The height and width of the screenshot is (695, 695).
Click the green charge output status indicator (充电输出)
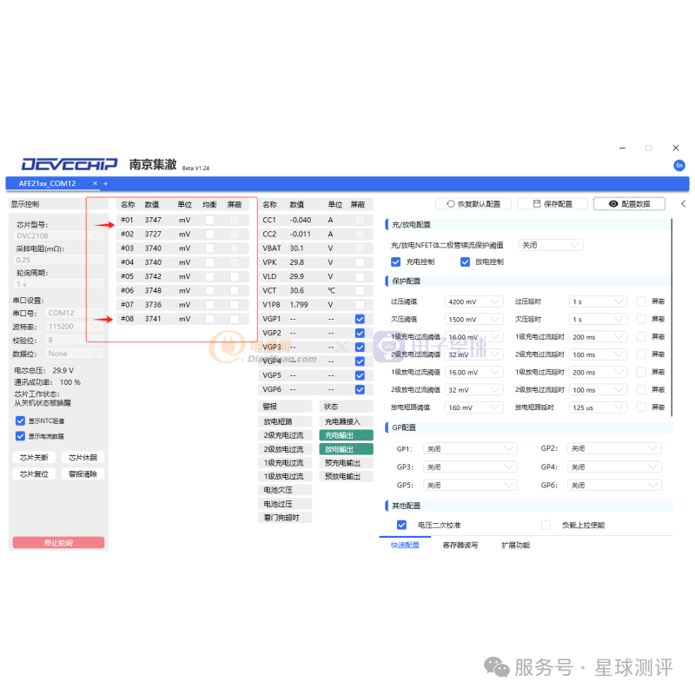[x=339, y=435]
